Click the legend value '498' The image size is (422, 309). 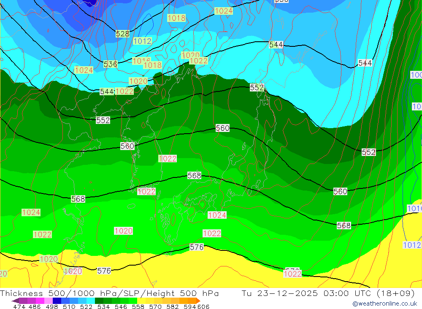[x=51, y=306]
